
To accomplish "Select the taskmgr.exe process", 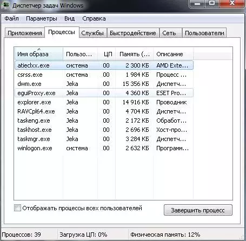I will coord(104,139).
